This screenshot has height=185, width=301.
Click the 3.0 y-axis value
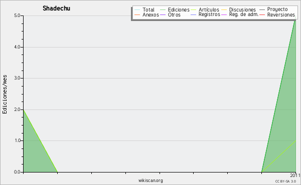pyautogui.click(x=17, y=78)
